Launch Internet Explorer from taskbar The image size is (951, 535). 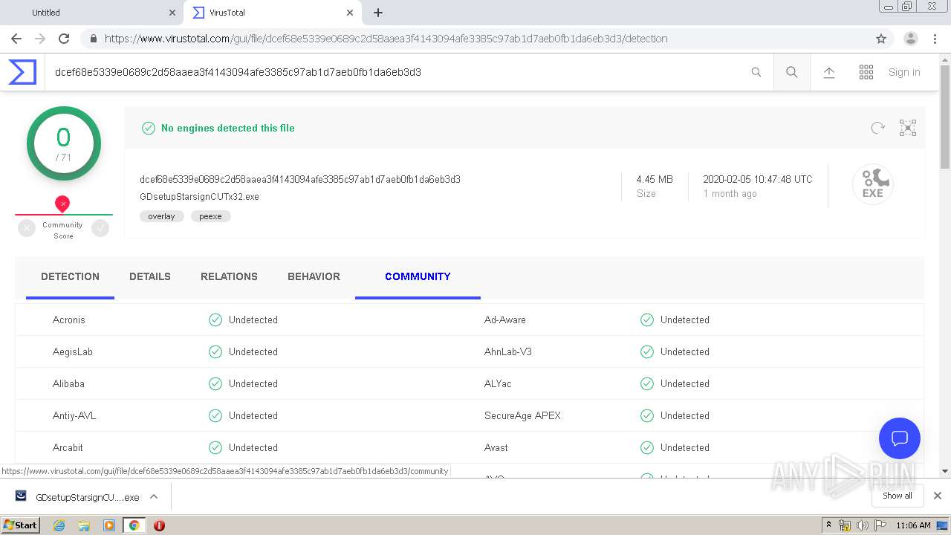point(59,525)
